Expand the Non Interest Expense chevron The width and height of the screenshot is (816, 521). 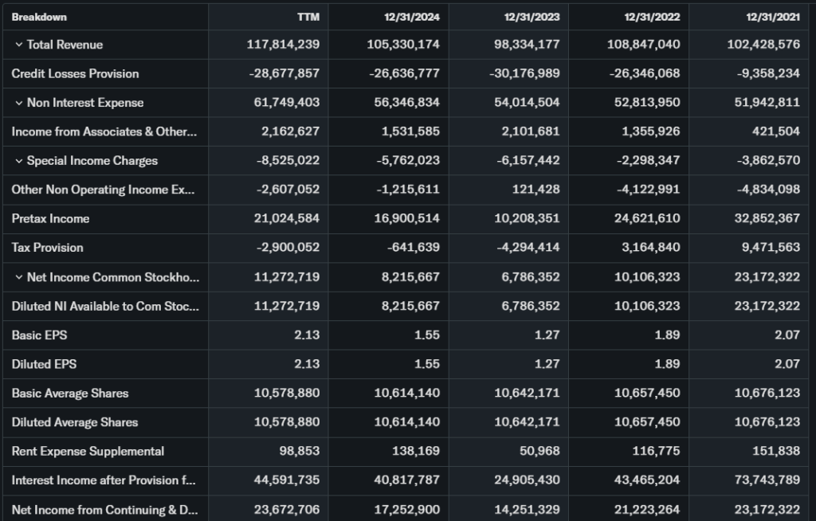18,103
